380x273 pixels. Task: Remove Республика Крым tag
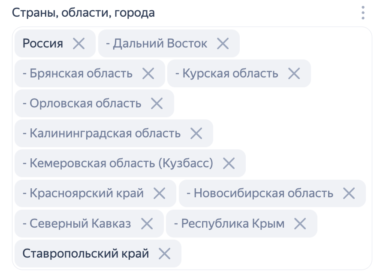(300, 223)
